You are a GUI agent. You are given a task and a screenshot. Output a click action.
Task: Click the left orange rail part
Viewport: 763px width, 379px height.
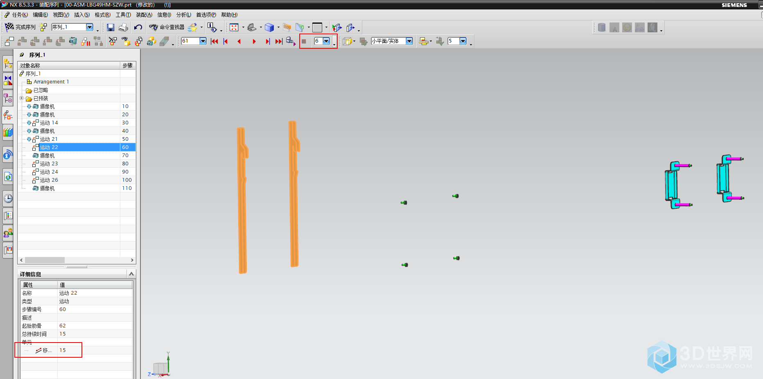(242, 200)
